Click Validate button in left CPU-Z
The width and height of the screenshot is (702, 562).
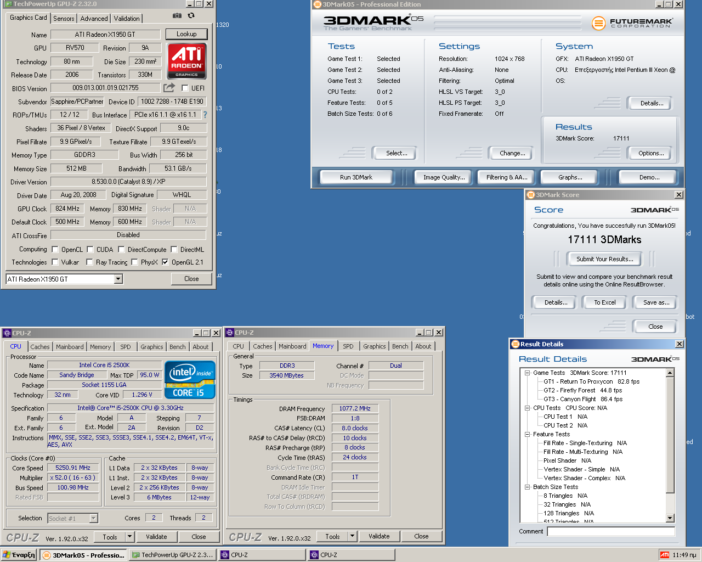156,537
